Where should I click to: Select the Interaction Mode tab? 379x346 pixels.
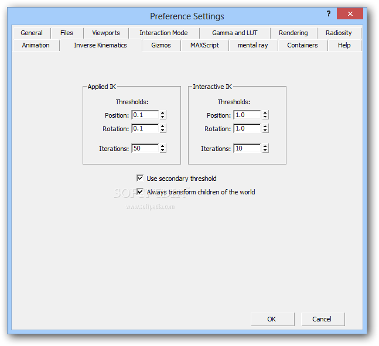pyautogui.click(x=163, y=33)
